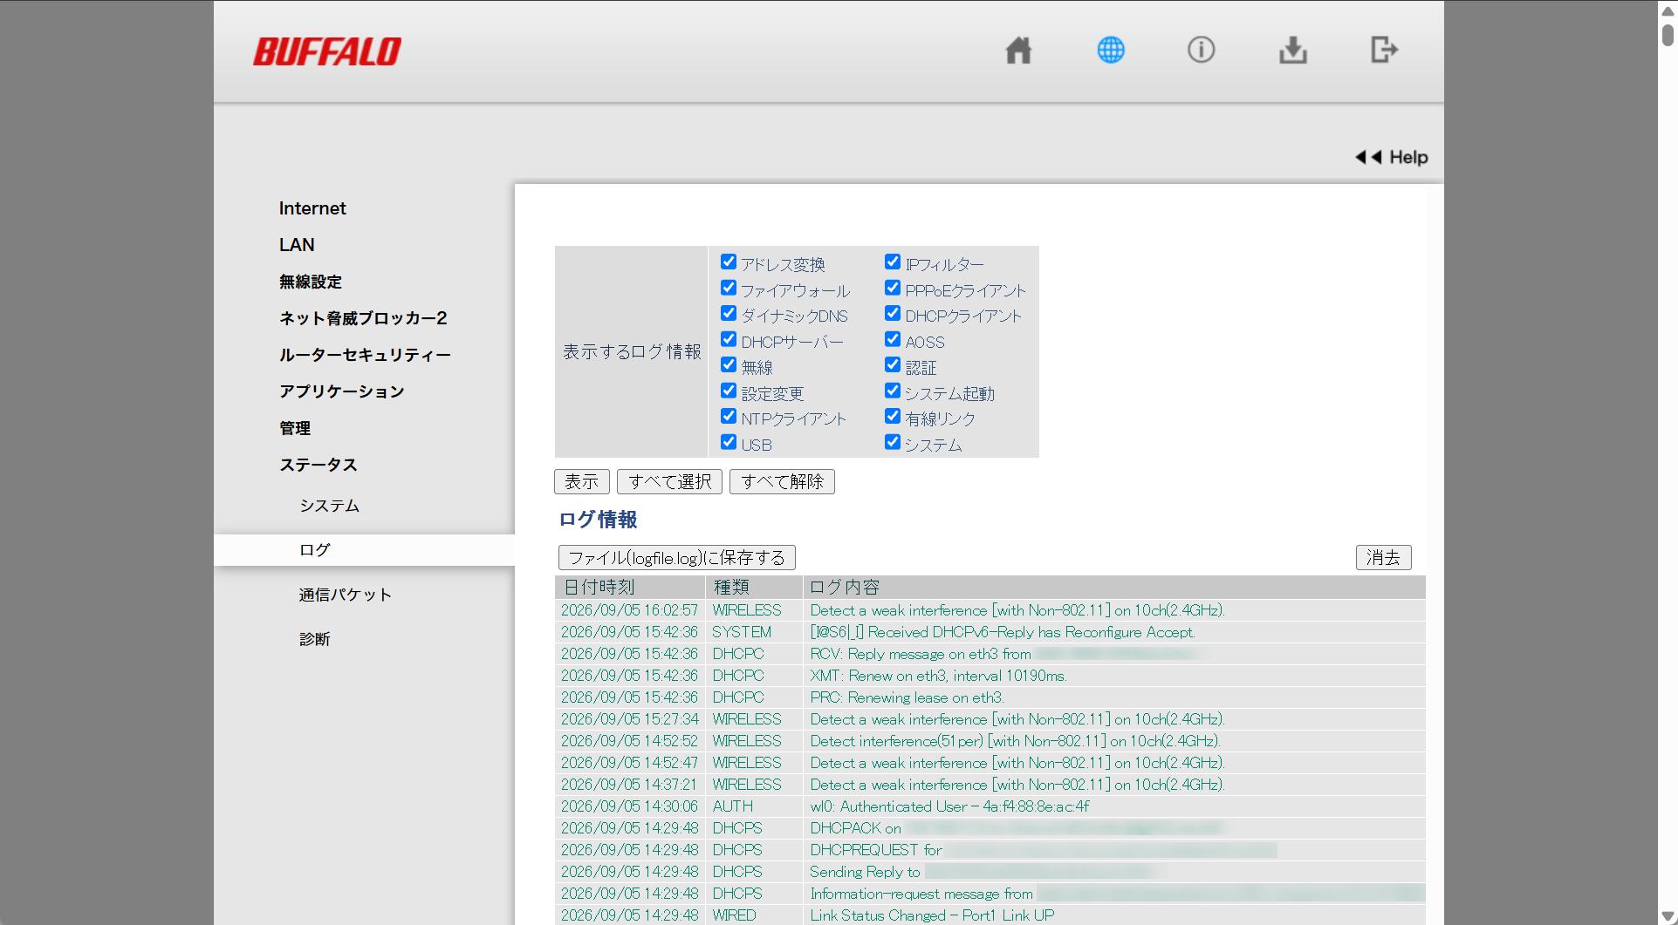1678x925 pixels.
Task: Click the firmware download icon
Action: 1293,51
